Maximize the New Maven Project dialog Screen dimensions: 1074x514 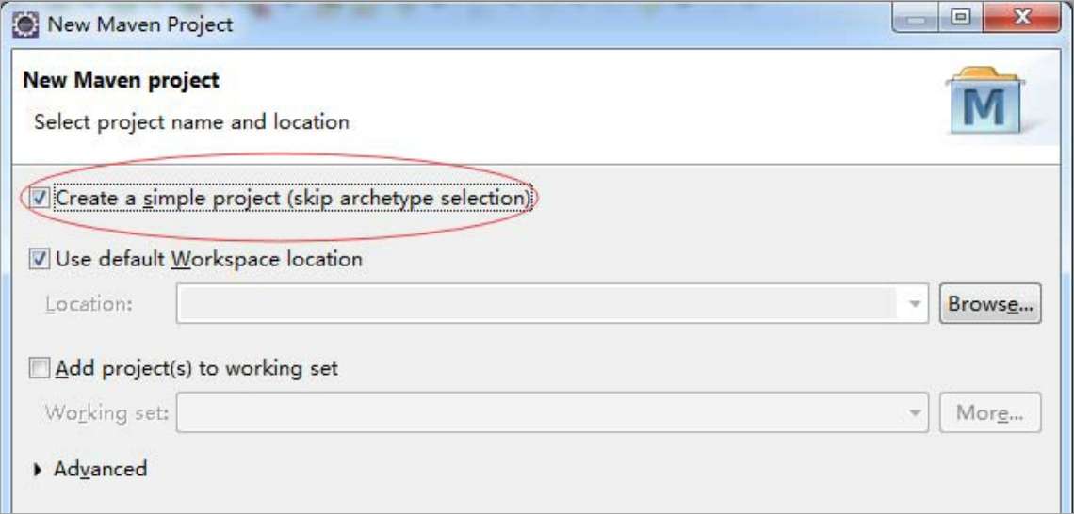(961, 18)
